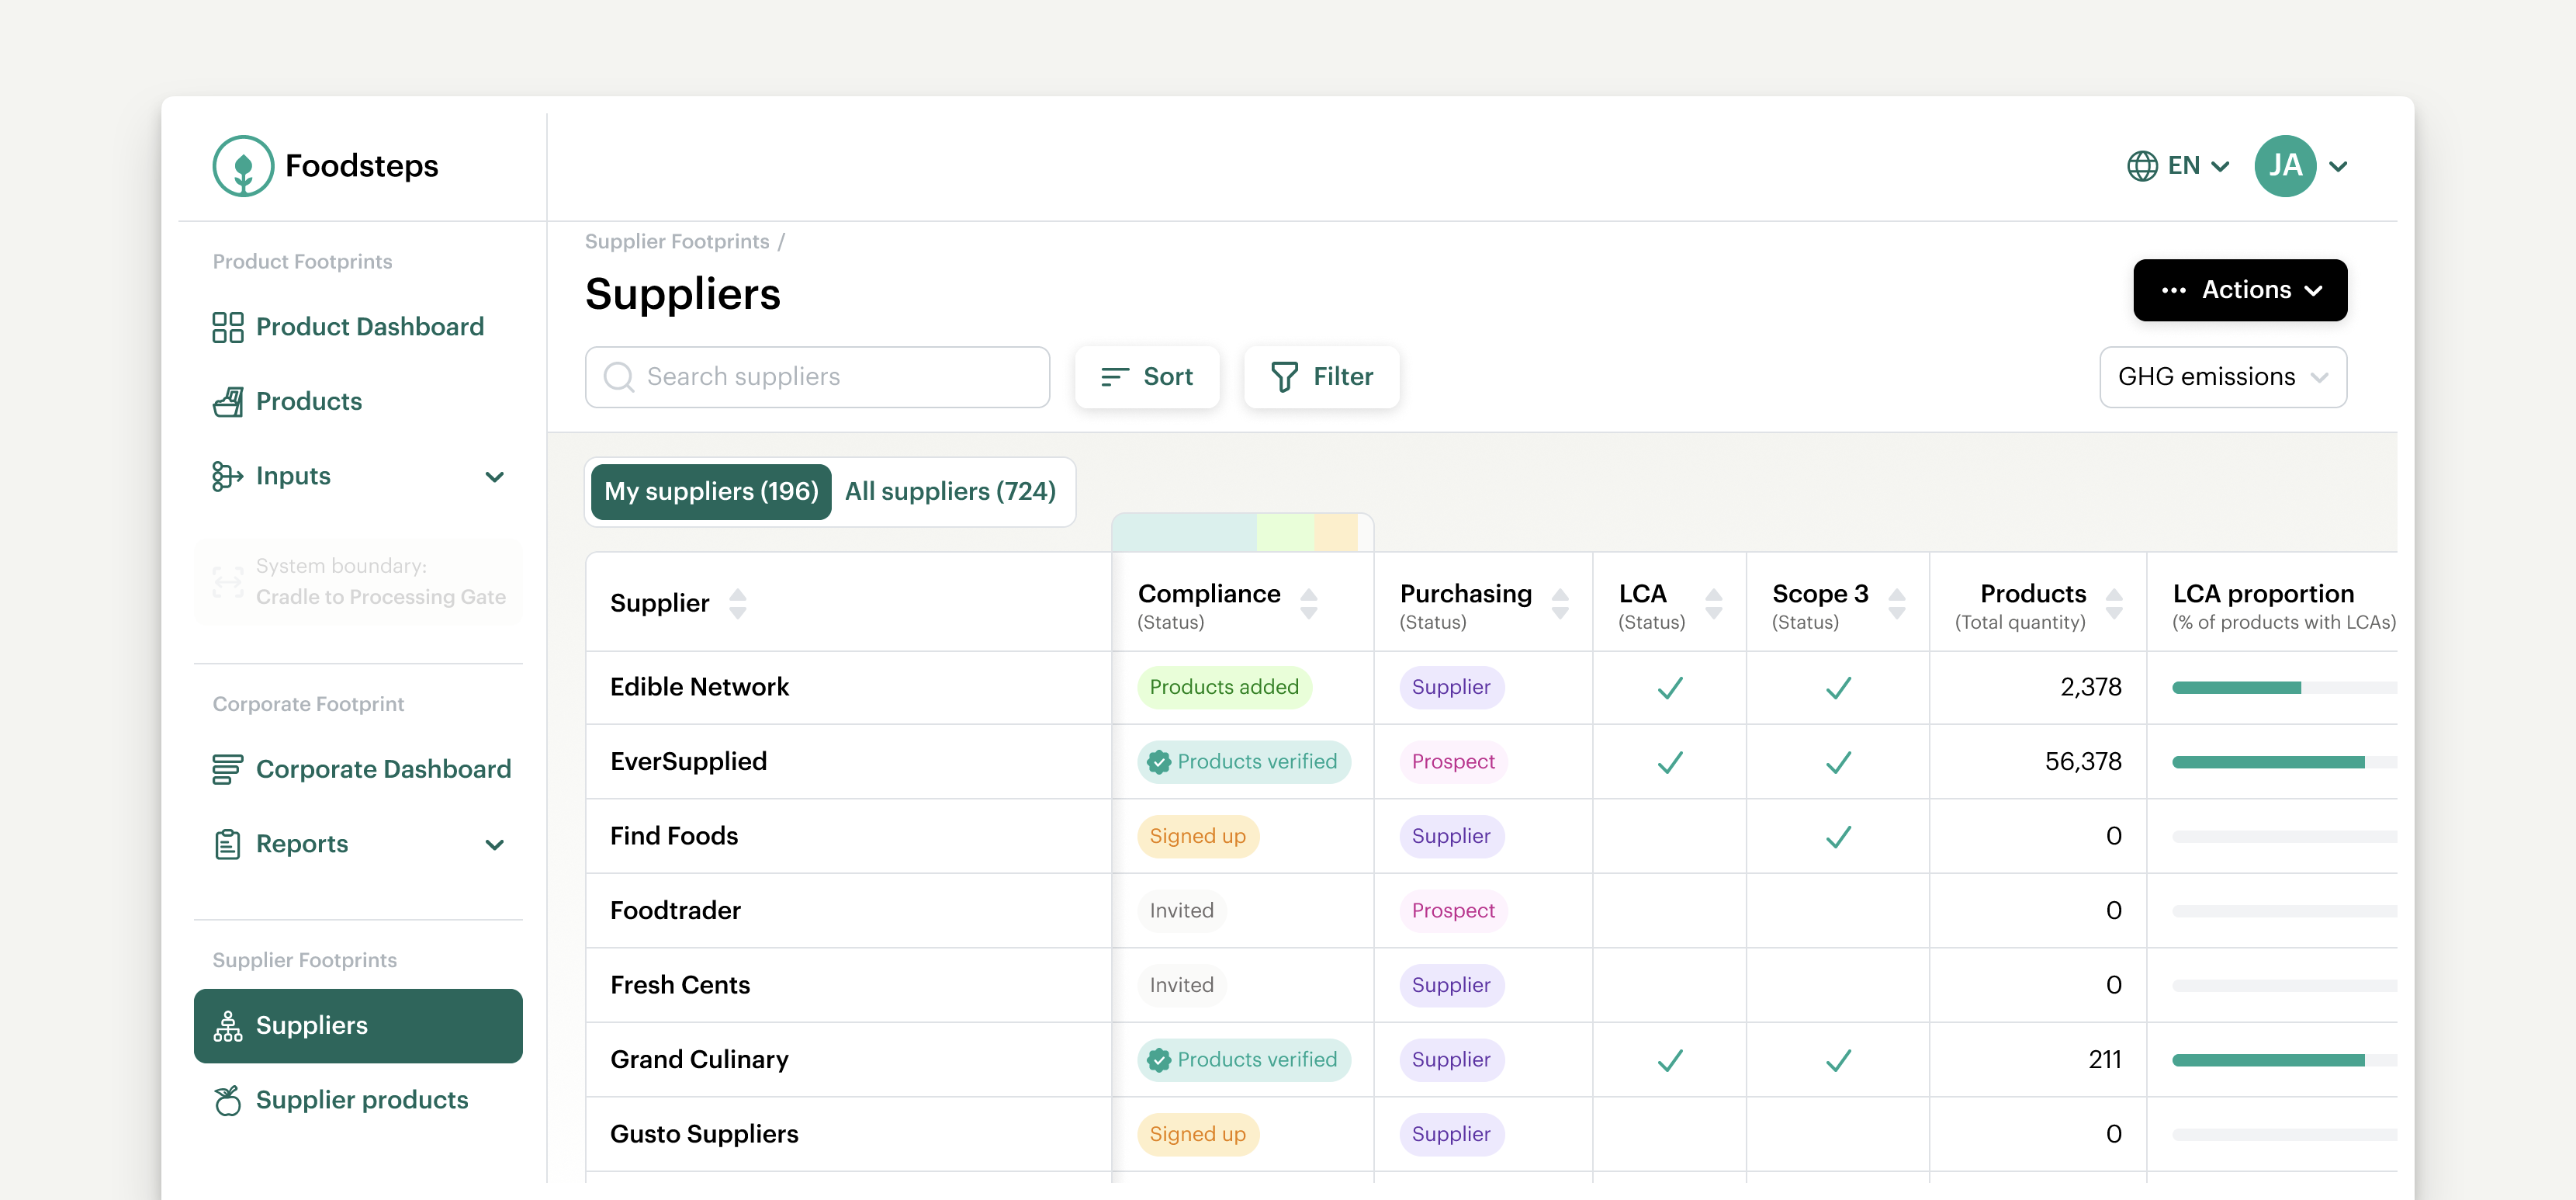The height and width of the screenshot is (1200, 2576).
Task: Click the Corporate Dashboard icon
Action: point(227,769)
